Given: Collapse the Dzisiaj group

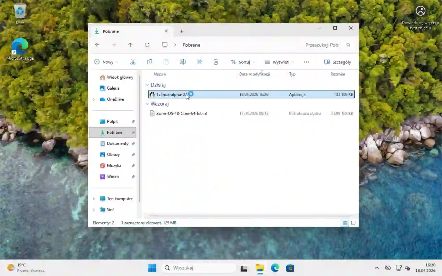Looking at the screenshot, I should [147, 85].
